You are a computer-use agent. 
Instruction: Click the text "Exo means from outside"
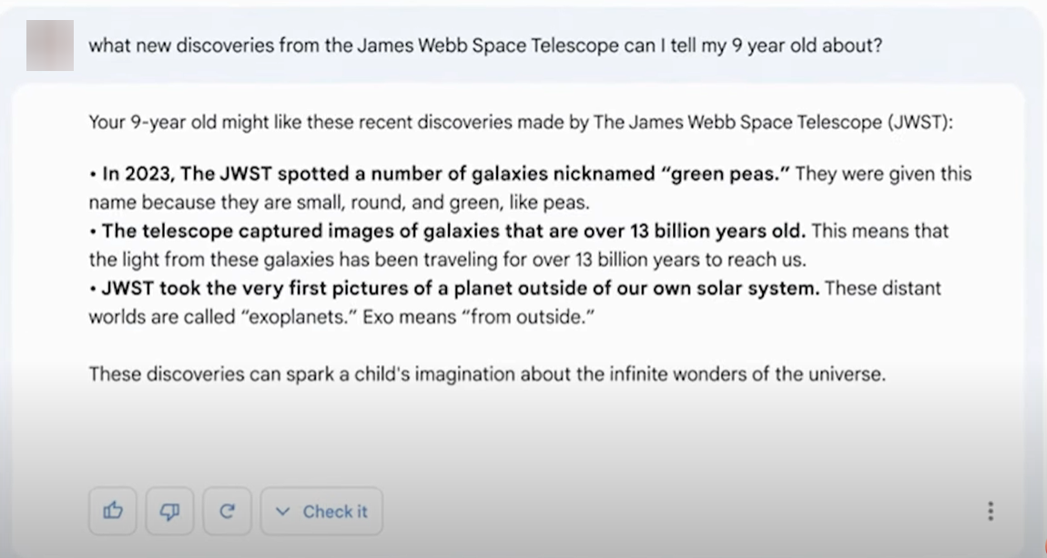(x=479, y=317)
